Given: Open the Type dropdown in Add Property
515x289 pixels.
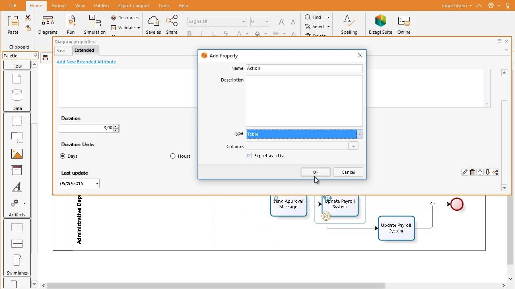Looking at the screenshot, I should coord(360,134).
